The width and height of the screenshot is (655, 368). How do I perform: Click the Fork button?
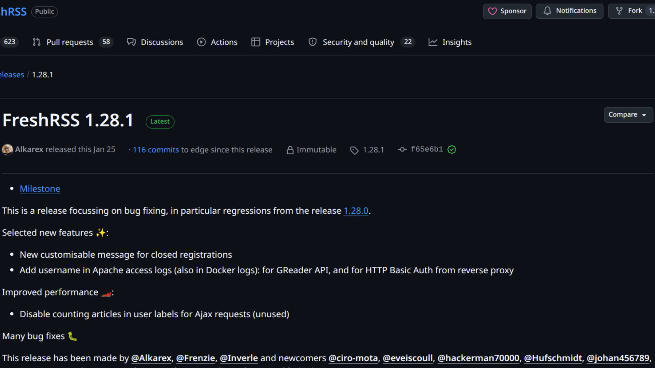[631, 11]
